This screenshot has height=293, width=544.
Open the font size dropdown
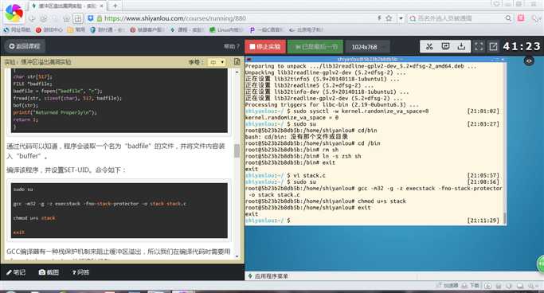tap(217, 62)
